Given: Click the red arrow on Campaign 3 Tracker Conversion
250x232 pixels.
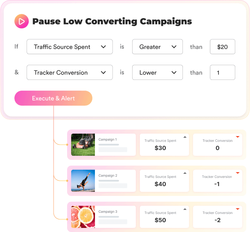Looking at the screenshot, I should [237, 209].
